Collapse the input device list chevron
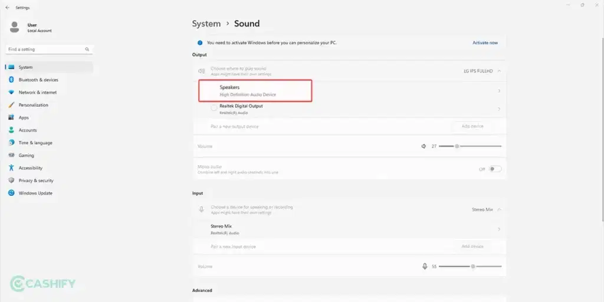Image resolution: width=604 pixels, height=302 pixels. [499, 209]
